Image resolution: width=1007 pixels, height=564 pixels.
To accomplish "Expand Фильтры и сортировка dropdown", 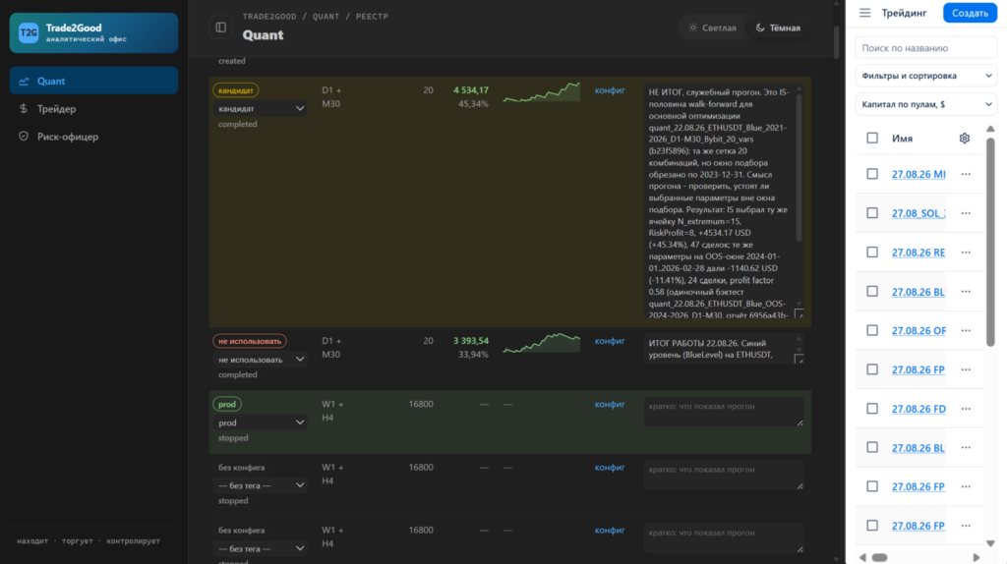I will [926, 76].
